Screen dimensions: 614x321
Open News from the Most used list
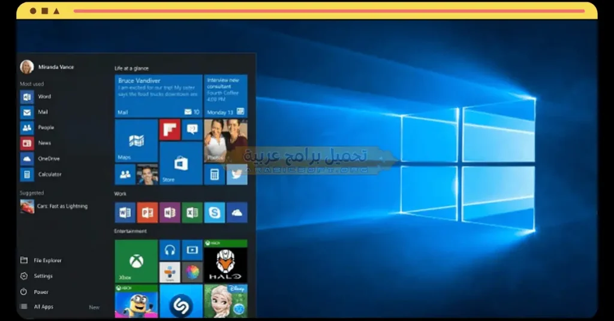[36, 143]
